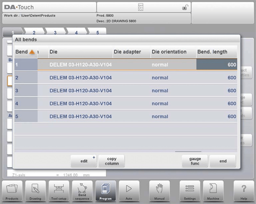This screenshot has width=256, height=204.
Task: Open the Tool setup mode
Action: coord(59,191)
